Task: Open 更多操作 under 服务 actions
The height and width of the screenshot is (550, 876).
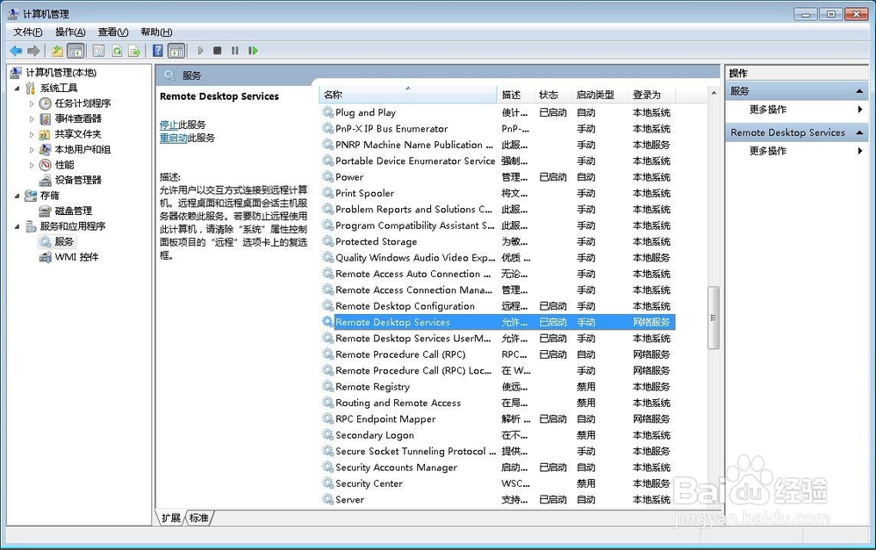Action: (797, 110)
